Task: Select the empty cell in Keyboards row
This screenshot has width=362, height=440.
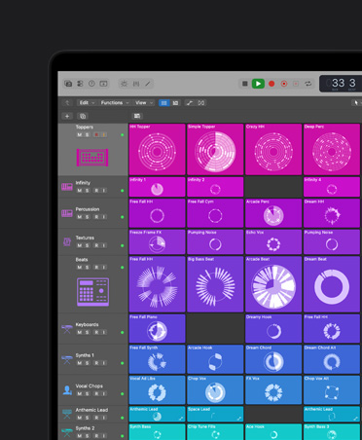Action: pyautogui.click(x=215, y=328)
